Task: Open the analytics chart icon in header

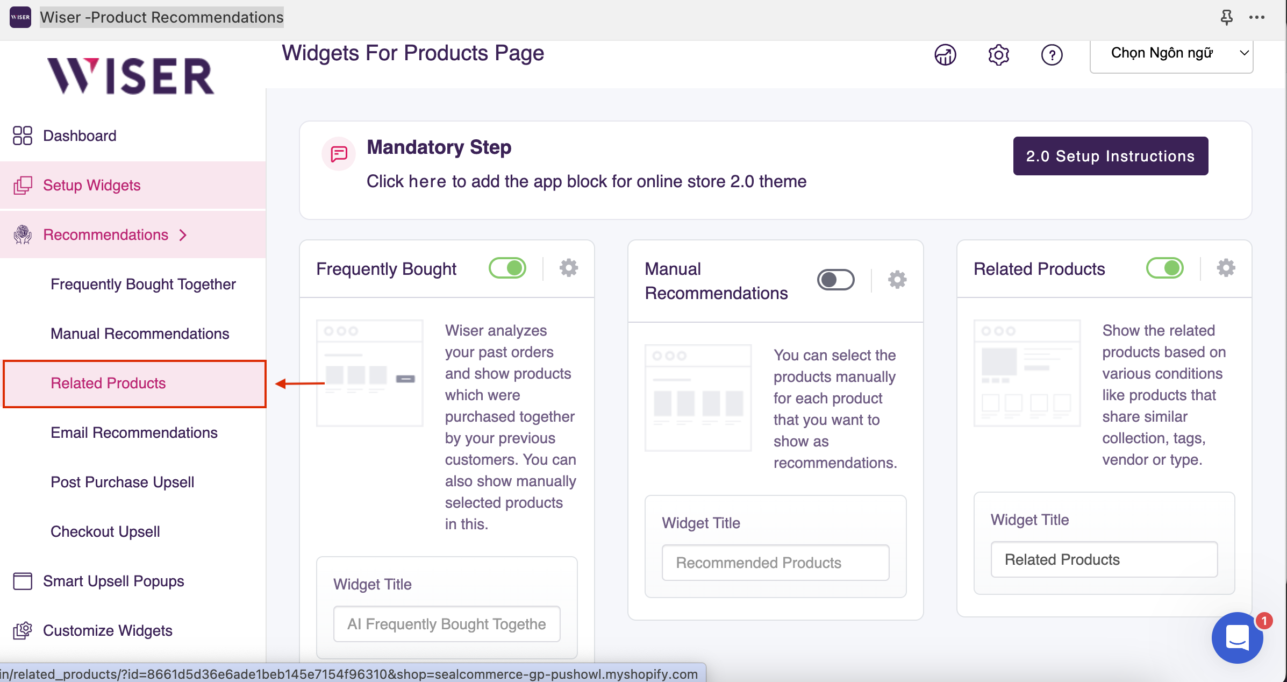Action: coord(945,54)
